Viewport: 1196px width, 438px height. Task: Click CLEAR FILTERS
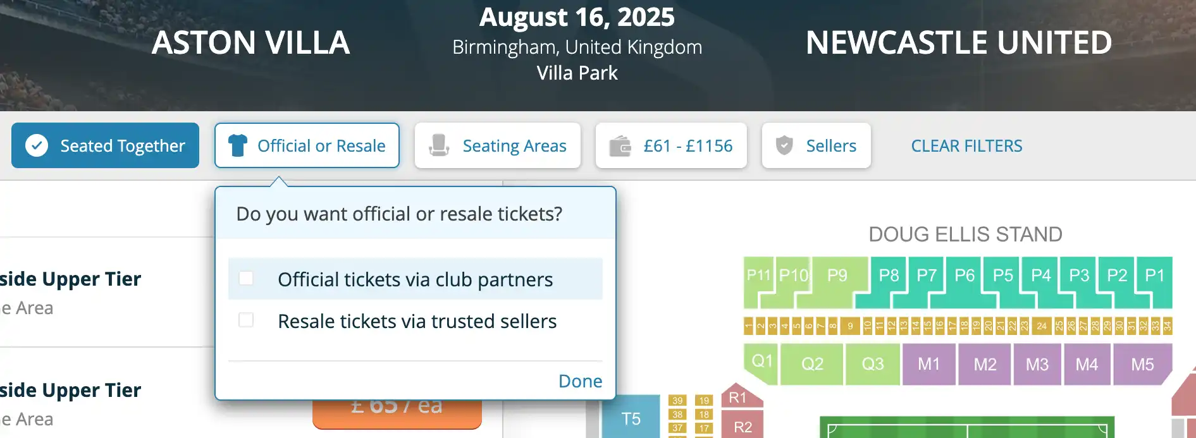coord(966,145)
